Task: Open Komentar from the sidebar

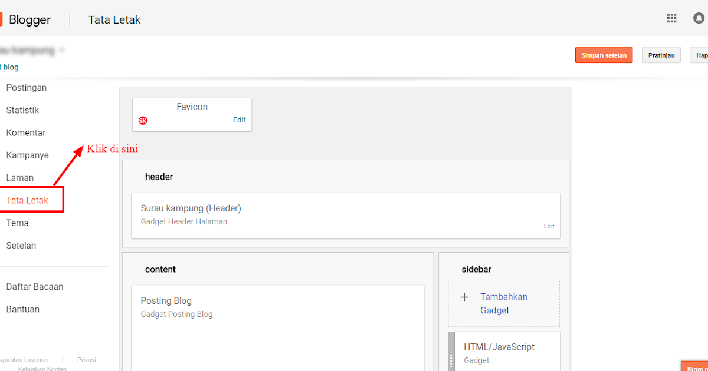Action: point(26,132)
